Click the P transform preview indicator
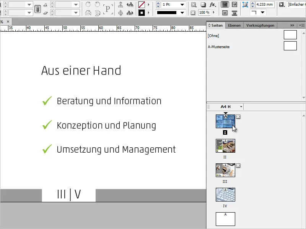This screenshot has width=306, height=229. [x=108, y=9]
